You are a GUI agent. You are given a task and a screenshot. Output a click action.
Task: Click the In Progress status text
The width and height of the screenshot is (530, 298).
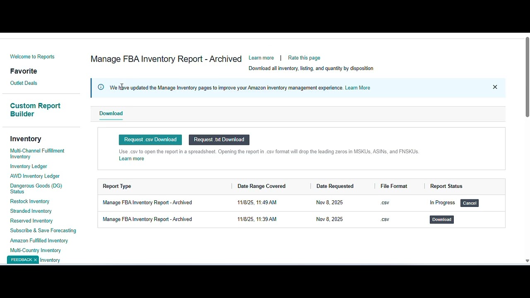442,203
